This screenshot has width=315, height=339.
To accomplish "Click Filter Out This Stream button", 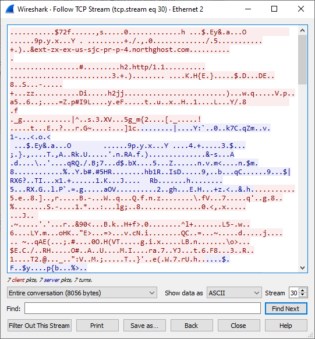I will pos(40,326).
